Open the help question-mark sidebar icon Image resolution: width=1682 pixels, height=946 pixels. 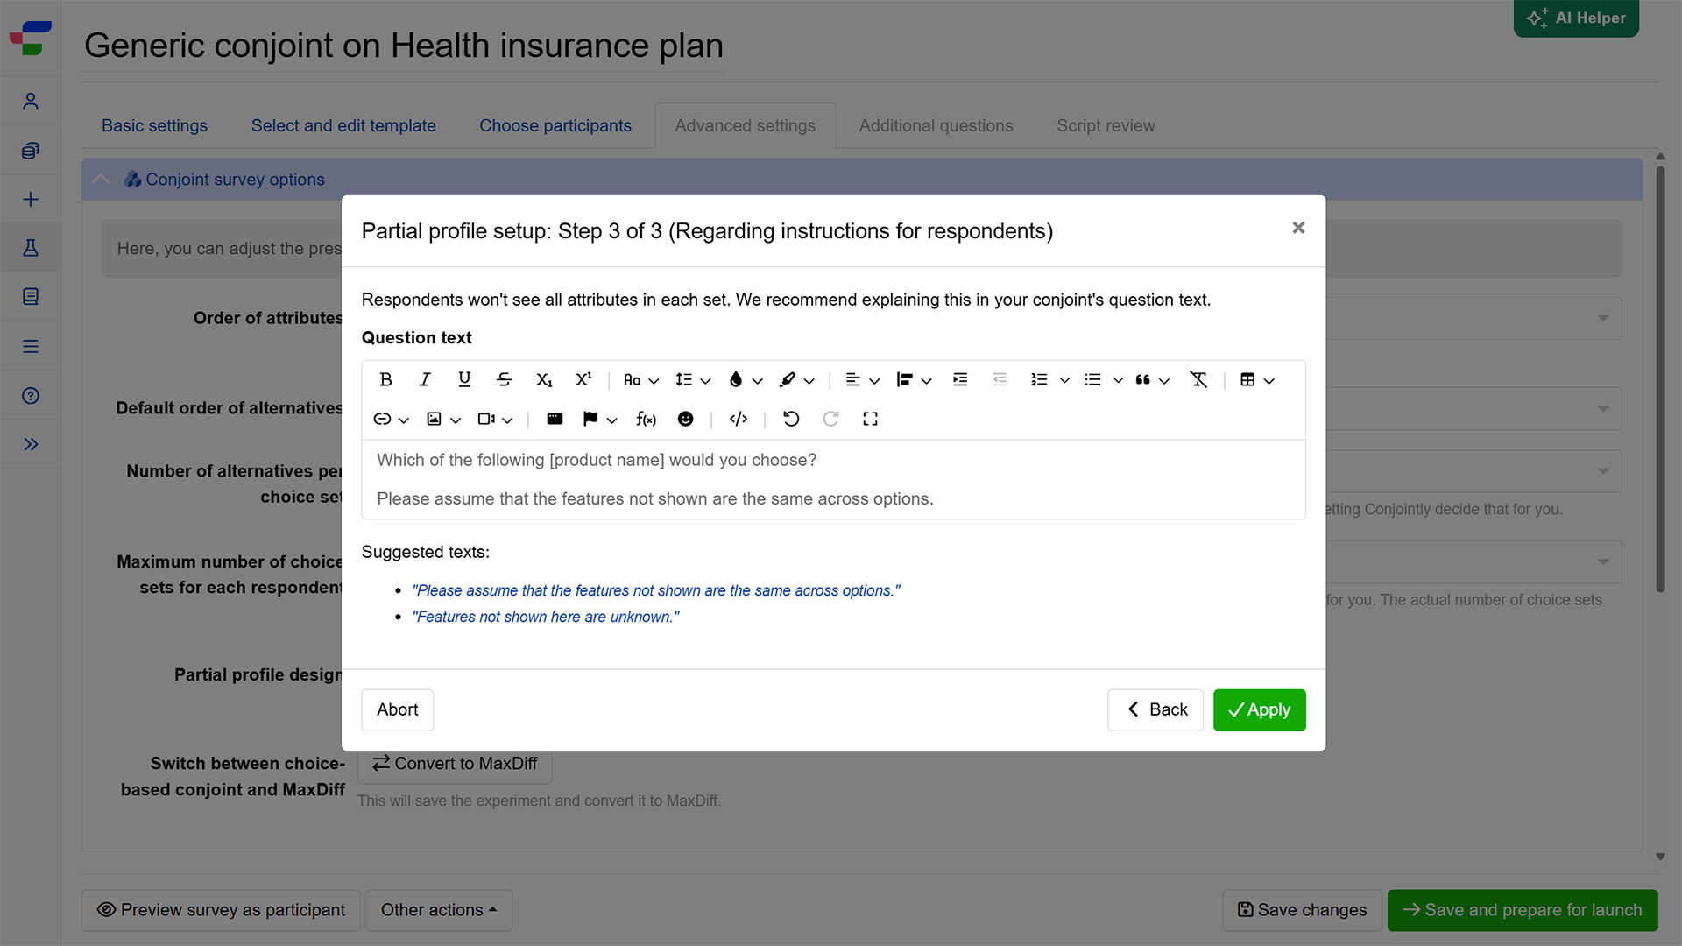pyautogui.click(x=31, y=396)
